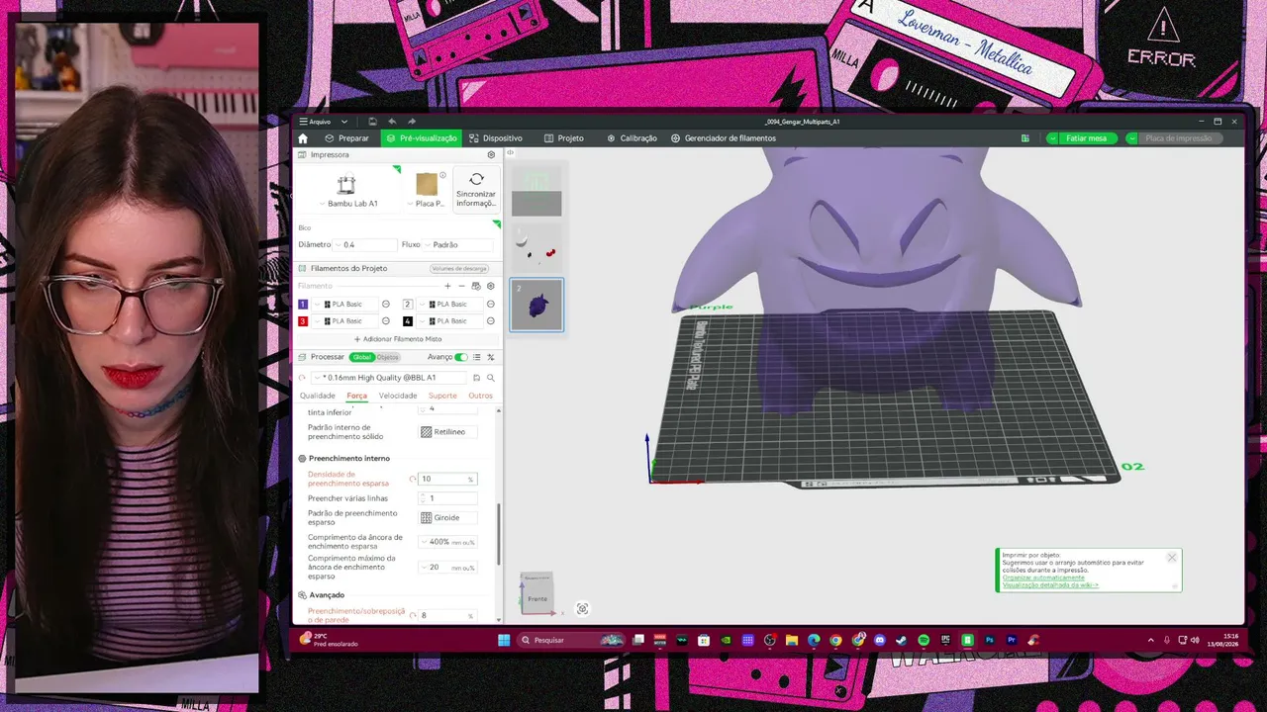Click purple filament 1 color swatch

click(303, 304)
